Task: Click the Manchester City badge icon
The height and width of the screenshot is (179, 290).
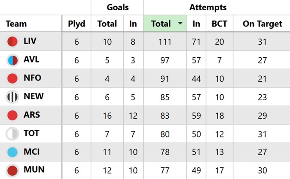Action: [x=12, y=152]
